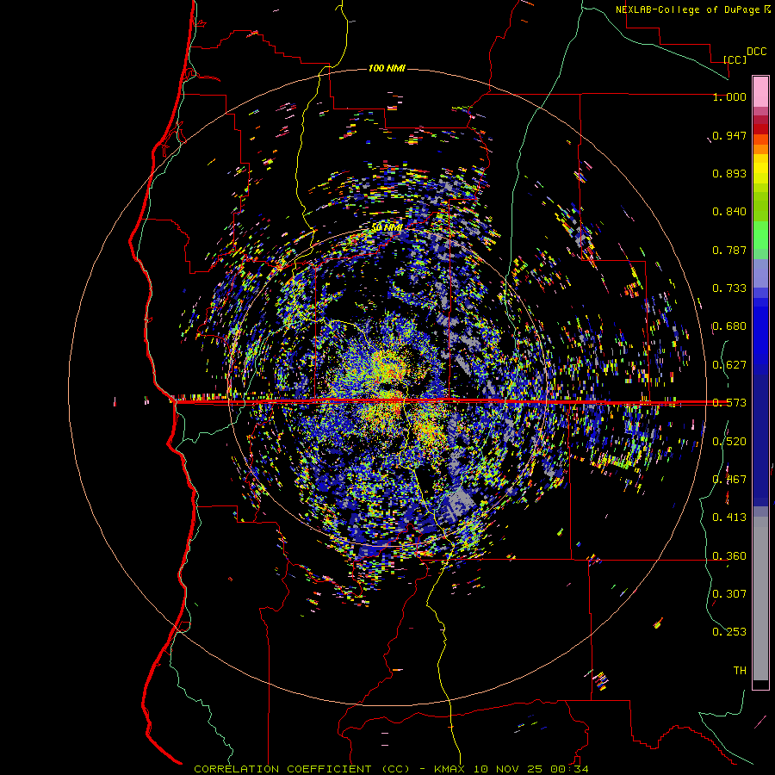Click the KMAX station identifier
Viewport: 775px width, 775px height.
point(449,769)
